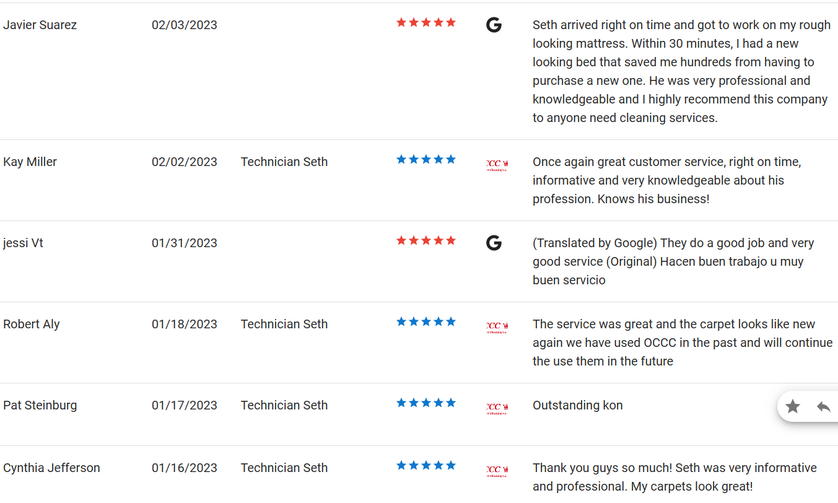Click the Google icon on Javier Suarez's review
The height and width of the screenshot is (503, 838).
click(x=494, y=25)
